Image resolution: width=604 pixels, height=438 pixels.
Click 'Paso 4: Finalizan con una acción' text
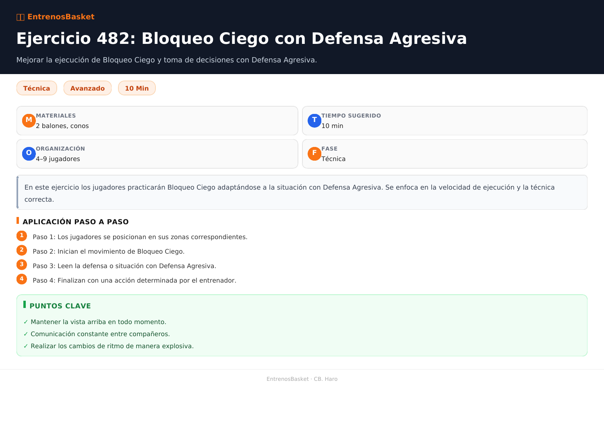click(134, 281)
